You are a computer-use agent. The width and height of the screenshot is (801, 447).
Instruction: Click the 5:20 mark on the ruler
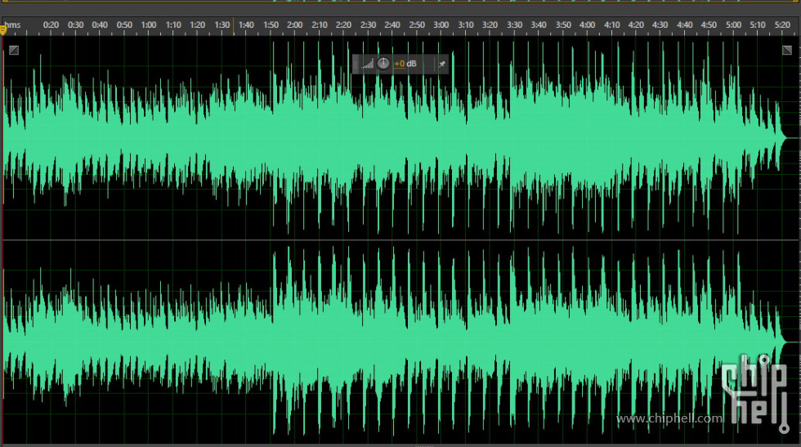point(781,25)
